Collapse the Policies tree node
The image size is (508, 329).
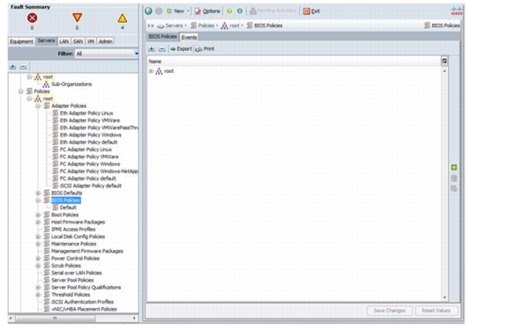click(21, 91)
